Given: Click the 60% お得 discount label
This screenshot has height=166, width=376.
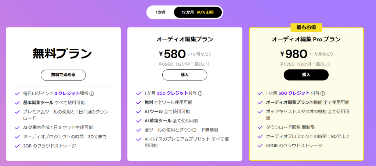Looking at the screenshot, I should (x=205, y=12).
